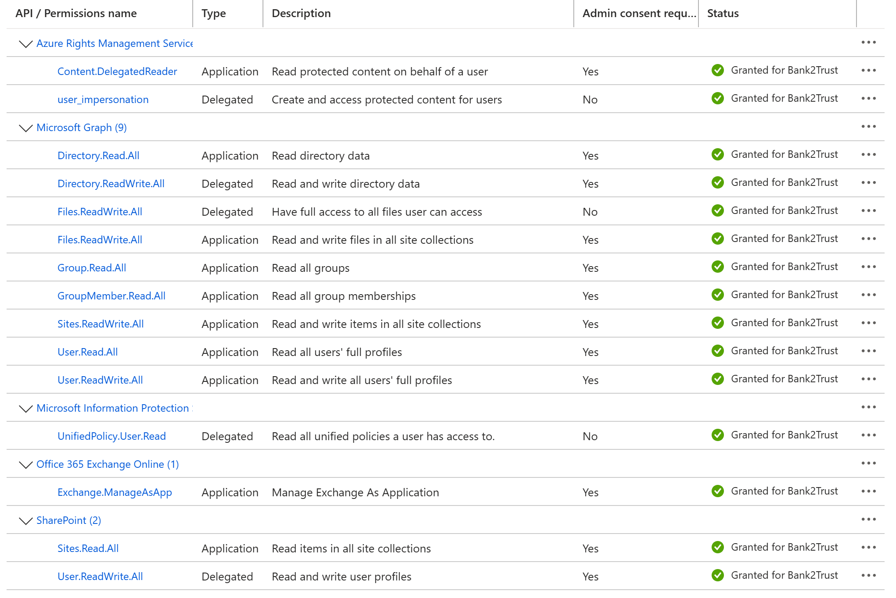Screen dimensions: 896x598
Task: Open more options for Application Files.ReadWrite.All row
Action: click(x=868, y=239)
